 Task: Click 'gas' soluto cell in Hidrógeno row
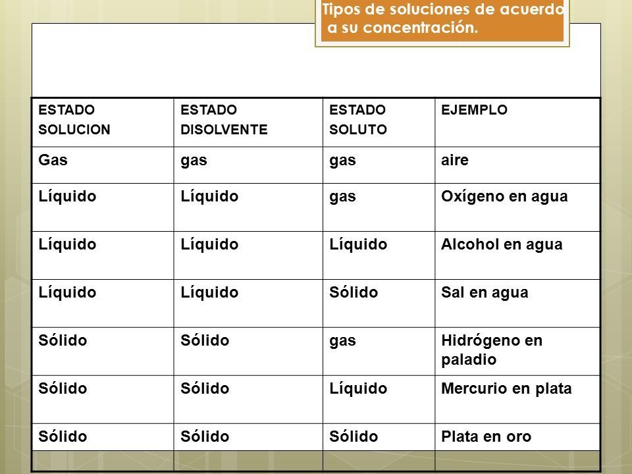pyautogui.click(x=379, y=351)
